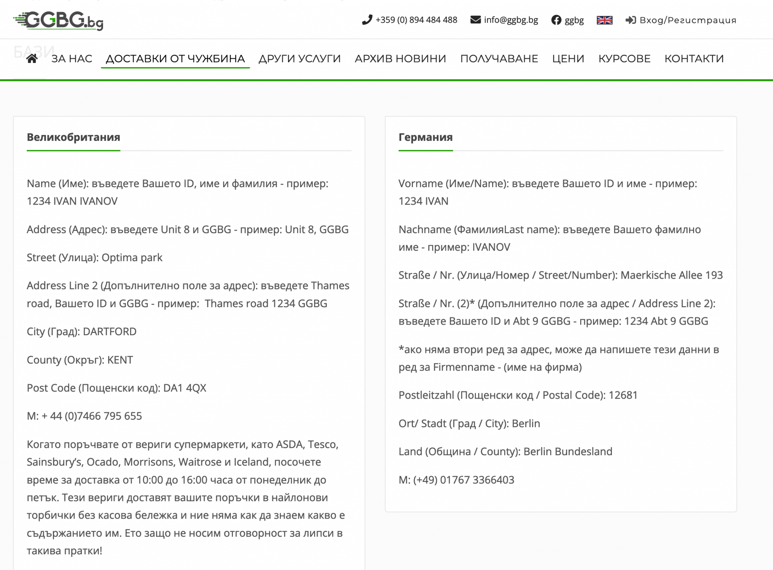Click the phone handset icon
773x570 pixels.
point(367,20)
